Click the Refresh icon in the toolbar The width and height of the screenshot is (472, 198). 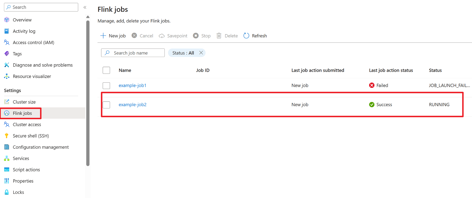pyautogui.click(x=246, y=36)
